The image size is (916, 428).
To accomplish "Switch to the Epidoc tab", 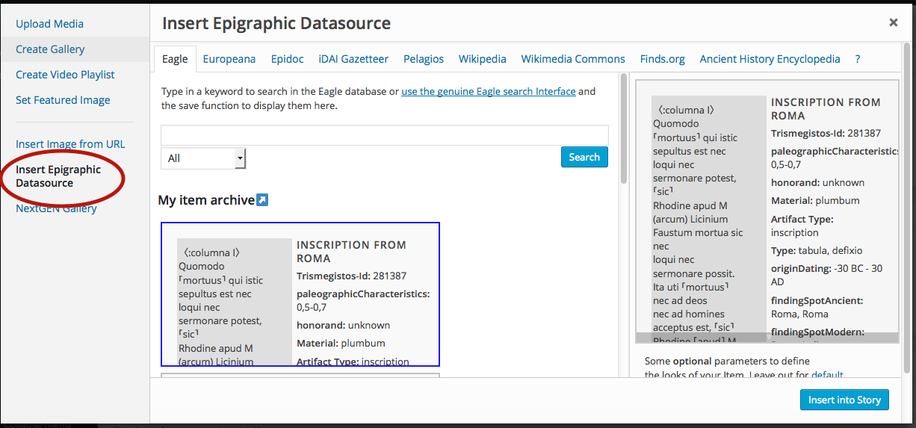I will pos(288,59).
